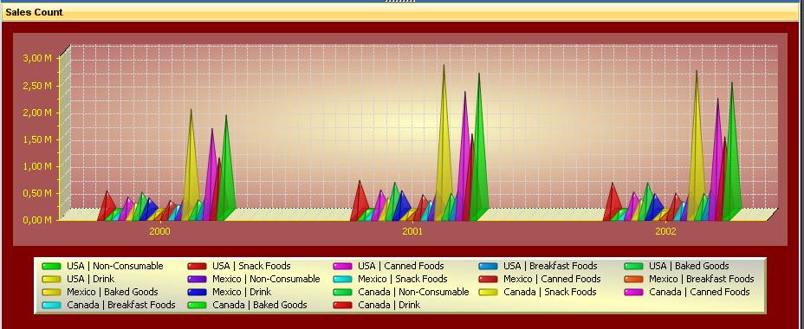The image size is (804, 329).
Task: Select the 'USA | Canned Foods' legend label
Action: click(401, 266)
